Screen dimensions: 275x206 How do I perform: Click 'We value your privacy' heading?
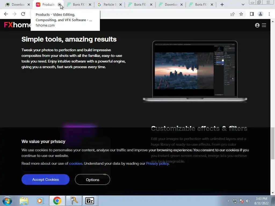click(43, 142)
